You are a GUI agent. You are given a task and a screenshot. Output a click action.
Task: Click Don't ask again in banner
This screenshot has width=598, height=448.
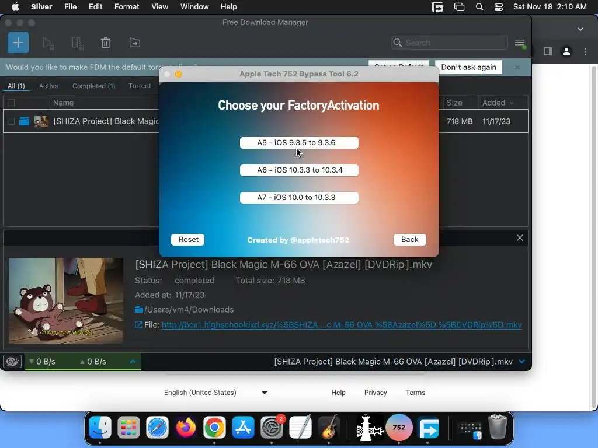tap(468, 67)
